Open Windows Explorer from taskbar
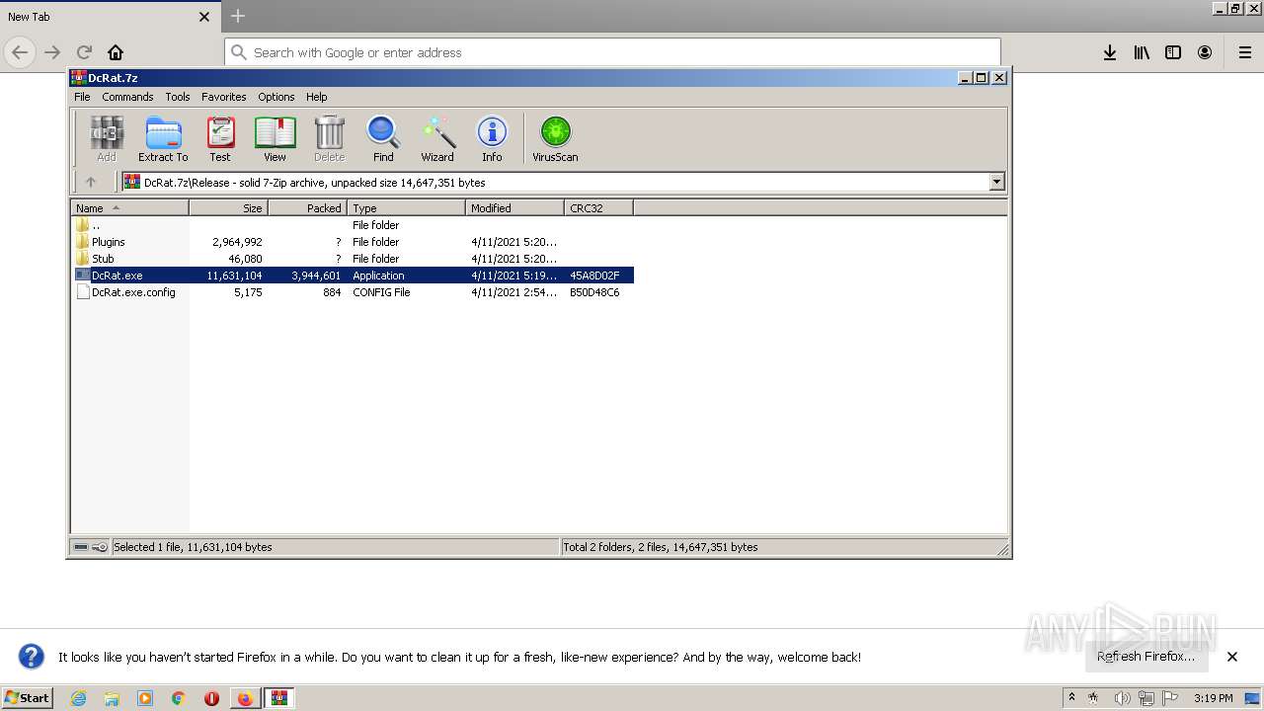This screenshot has height=711, width=1264. (112, 698)
